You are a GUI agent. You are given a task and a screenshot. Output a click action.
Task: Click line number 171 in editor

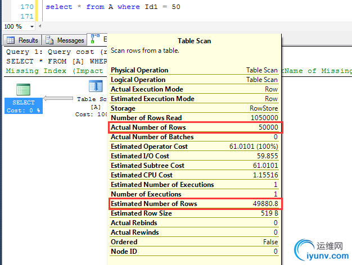[27, 16]
